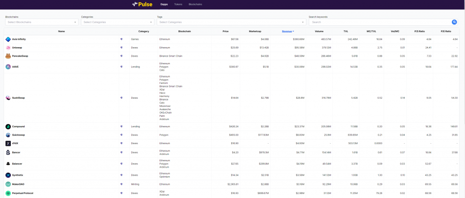Click the Blockchain column header
The width and height of the screenshot is (465, 198).
[184, 31]
